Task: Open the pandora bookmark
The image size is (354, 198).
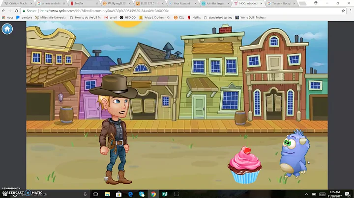Action: click(24, 17)
